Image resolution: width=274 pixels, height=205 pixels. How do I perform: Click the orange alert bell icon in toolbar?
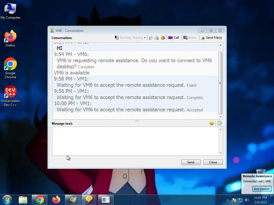[163, 38]
